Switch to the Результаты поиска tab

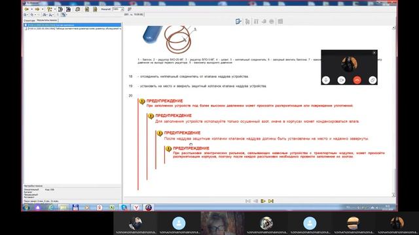pyautogui.click(x=46, y=20)
